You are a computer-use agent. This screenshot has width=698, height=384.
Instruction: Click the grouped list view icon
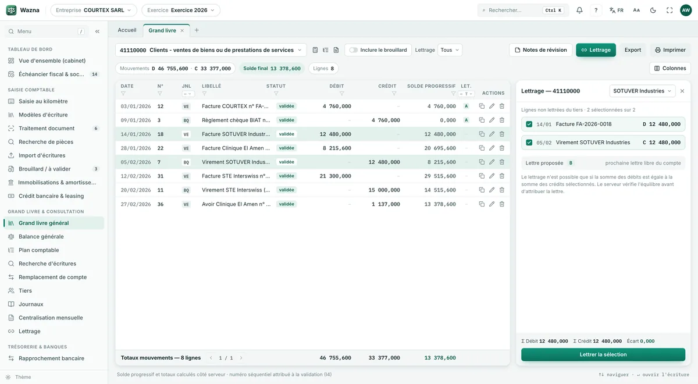326,50
